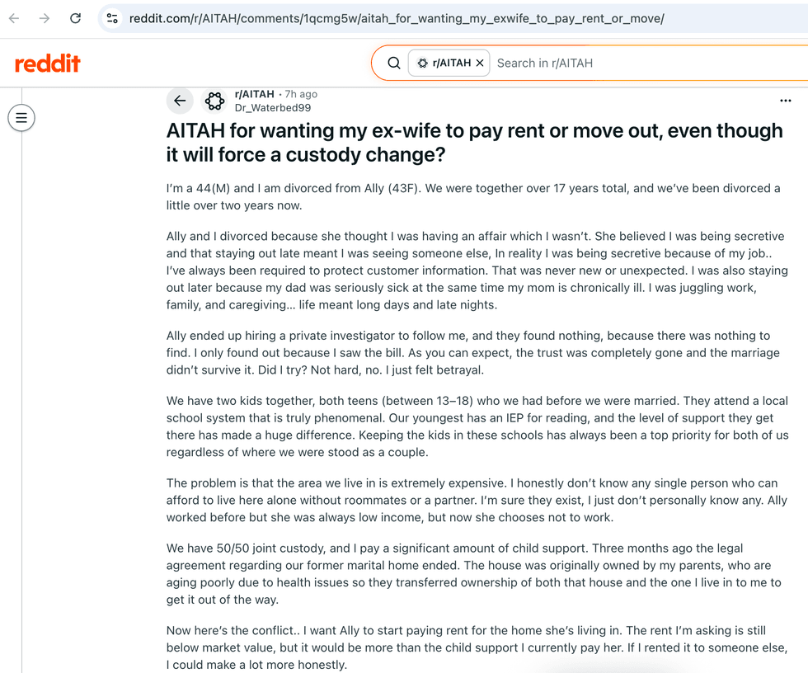
Task: Click paragraph starting "We have 50/50 joint custody"
Action: 473,574
